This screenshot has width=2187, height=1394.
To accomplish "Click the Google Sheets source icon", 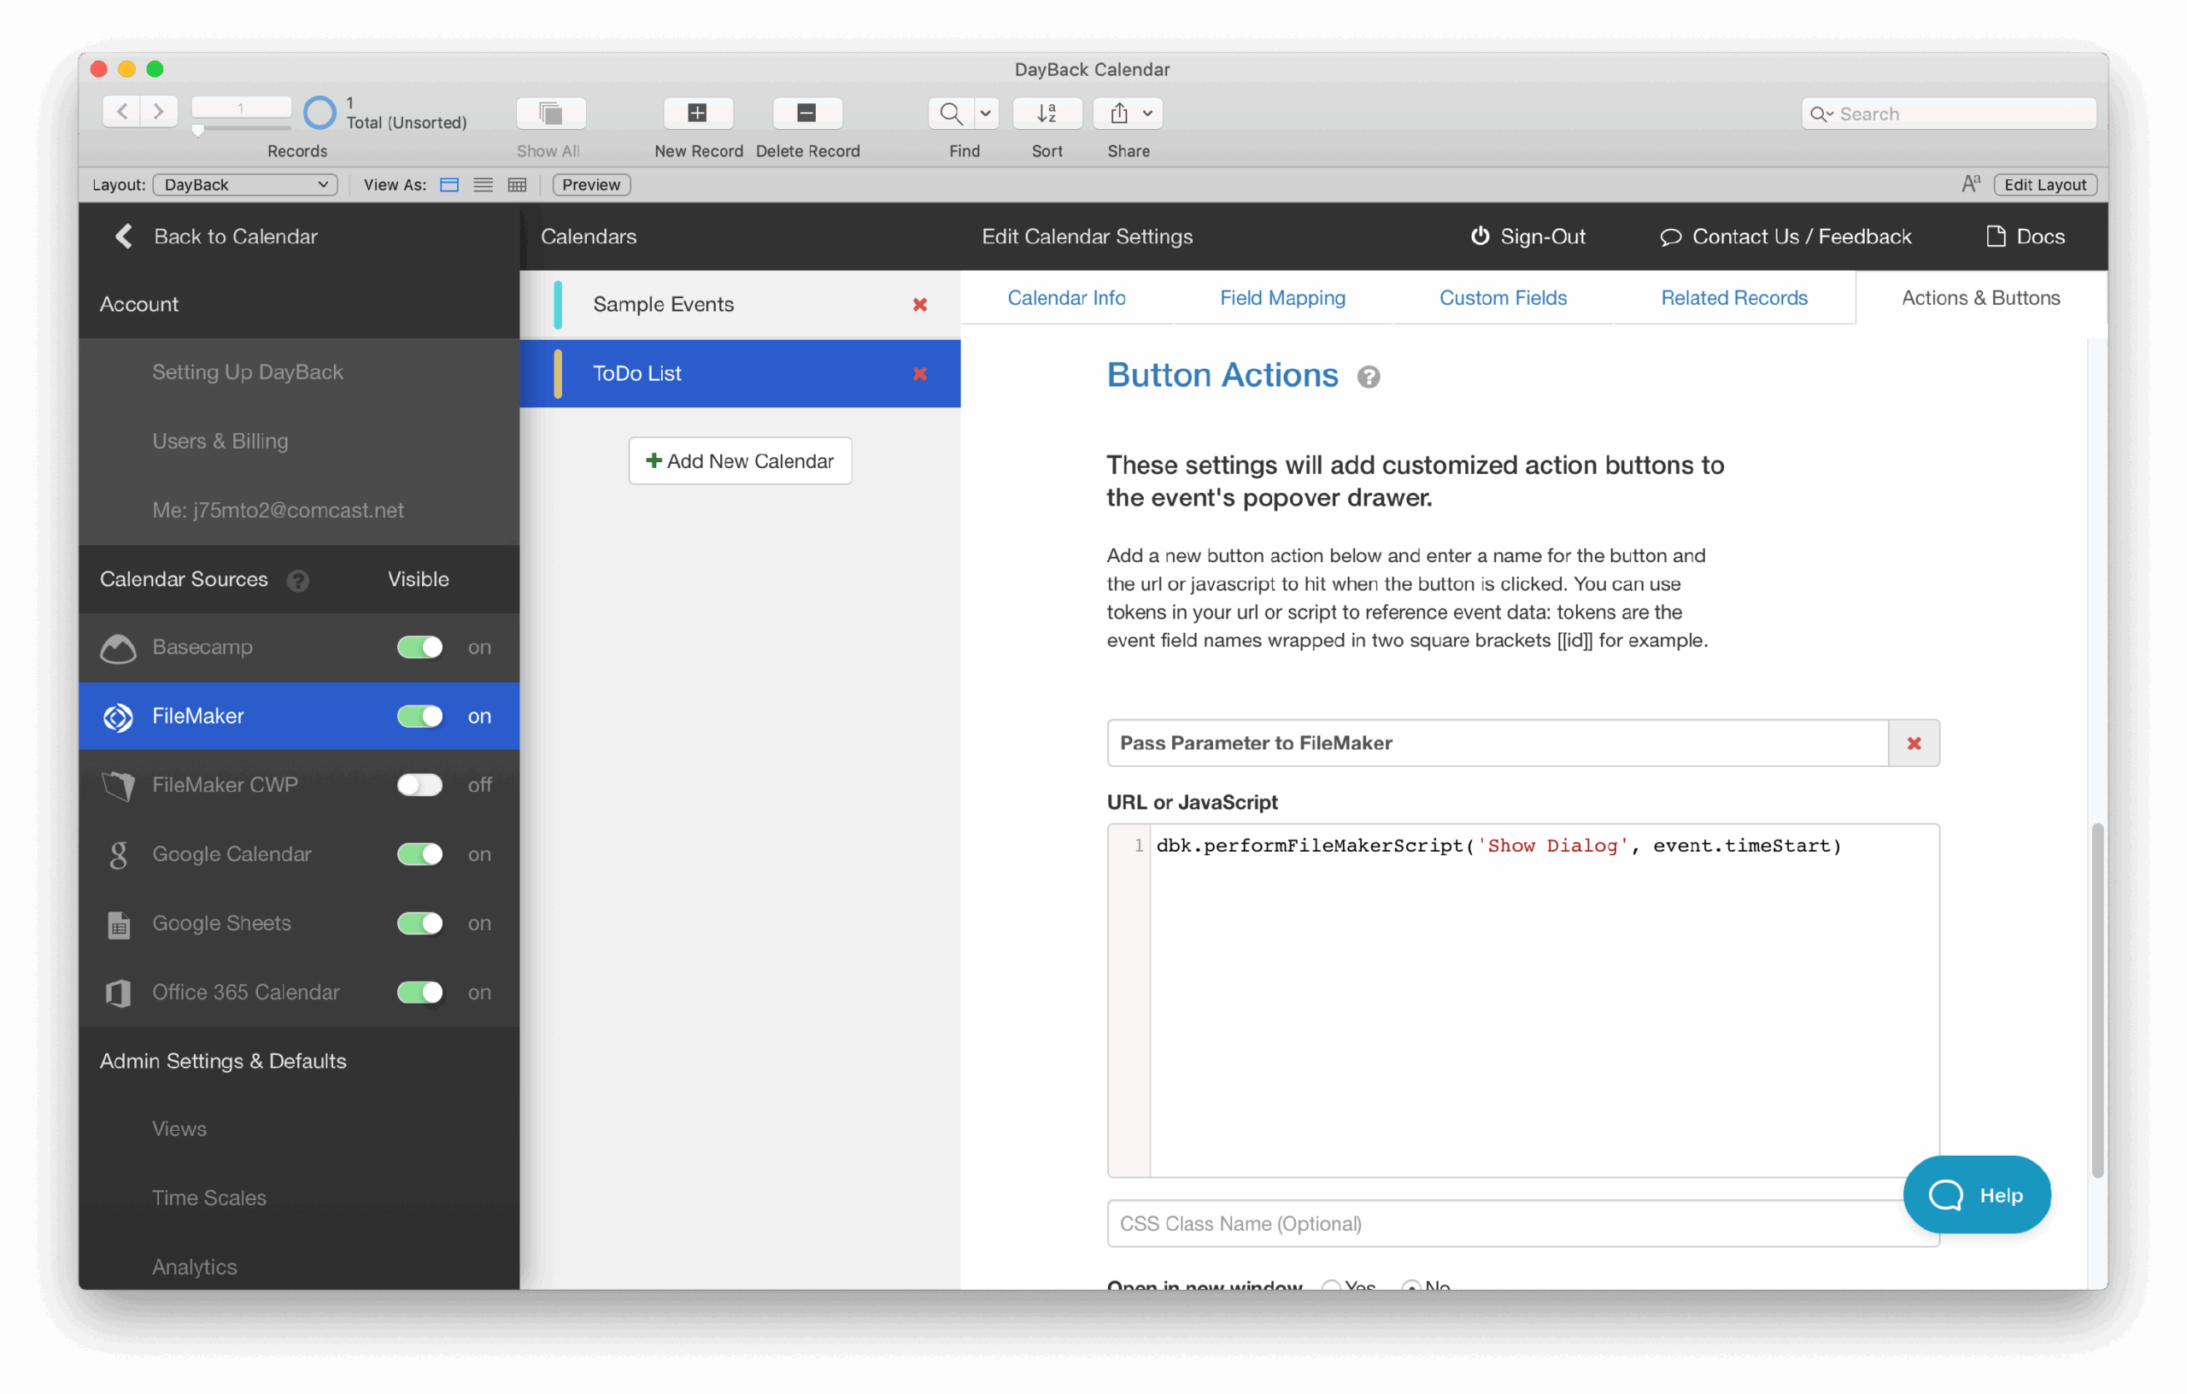I will pyautogui.click(x=118, y=923).
